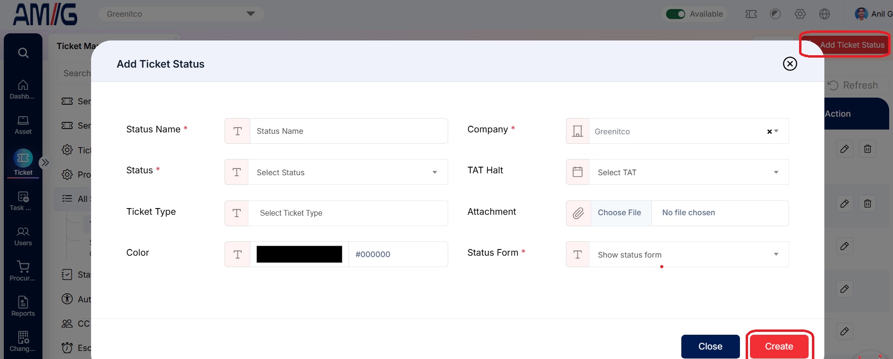The width and height of the screenshot is (893, 359).
Task: Click the calendar icon beside Select TAT
Action: [578, 172]
